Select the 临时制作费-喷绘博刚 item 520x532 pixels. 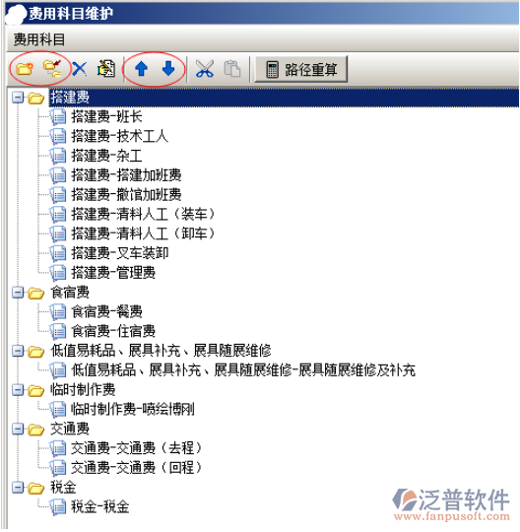click(132, 410)
